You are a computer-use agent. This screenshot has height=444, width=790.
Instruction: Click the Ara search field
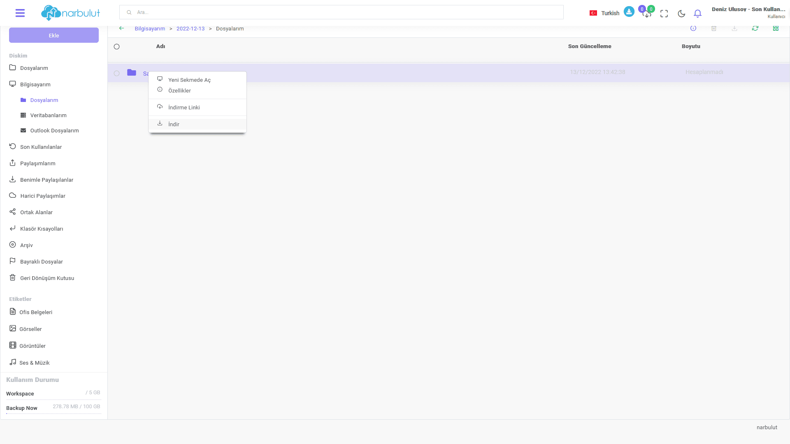pos(342,12)
